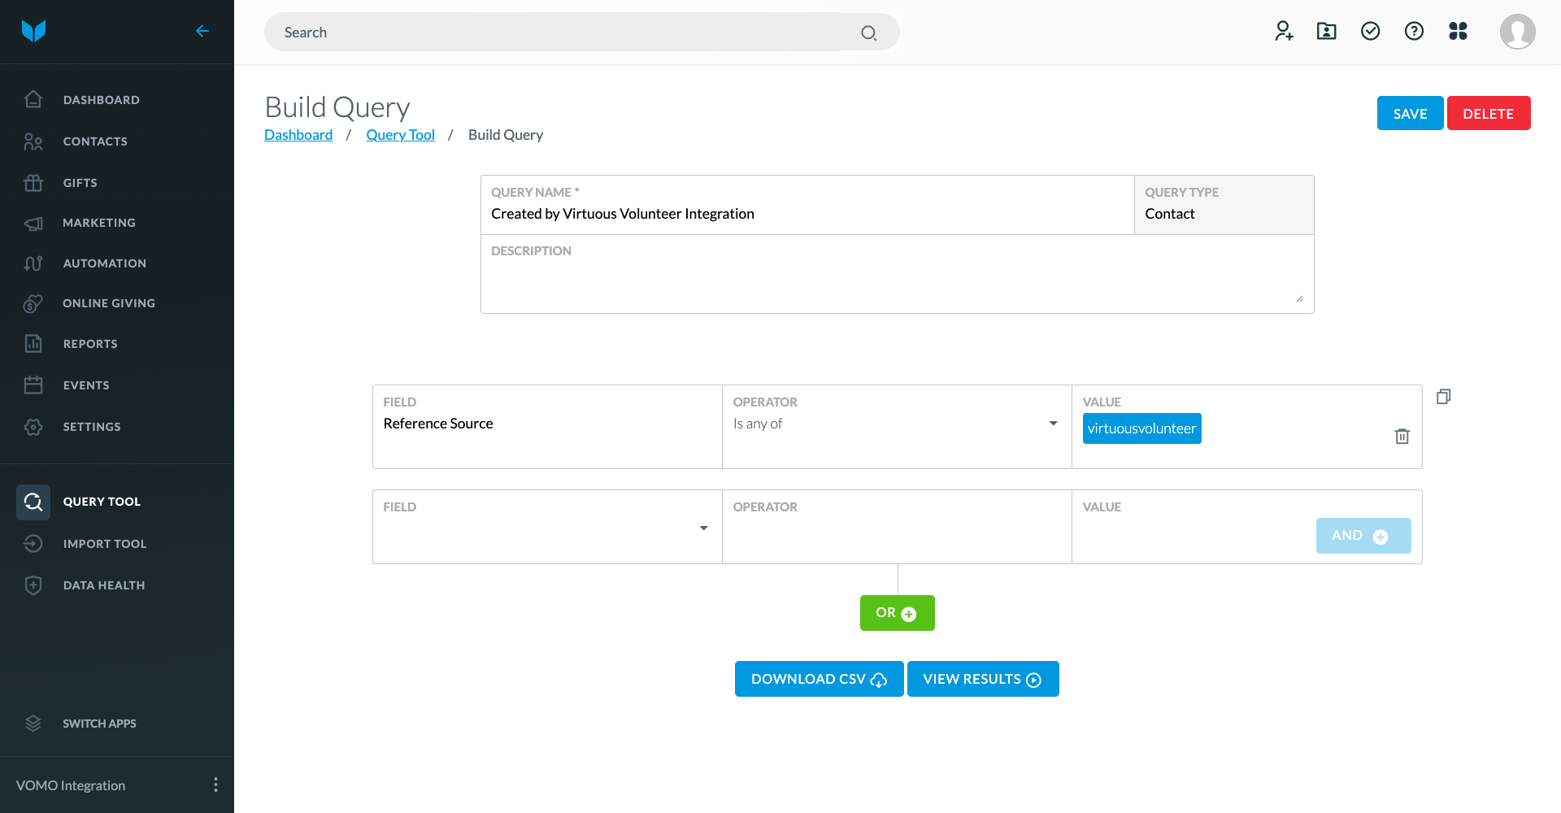This screenshot has height=813, width=1561.
Task: Click the Switch Apps label
Action: click(99, 724)
